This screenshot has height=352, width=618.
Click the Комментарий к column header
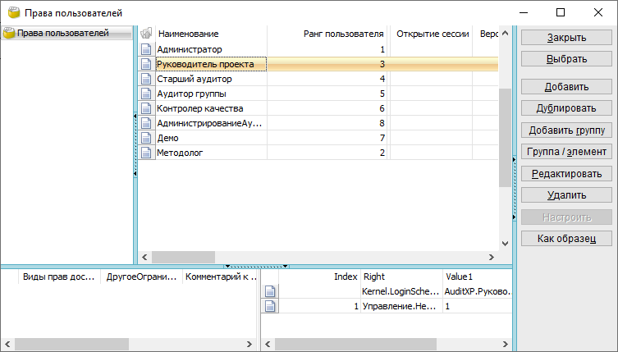[x=220, y=277]
